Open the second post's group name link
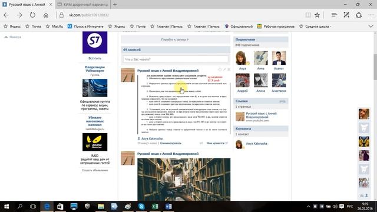Viewport: 377px width, 212px height. coord(168,154)
